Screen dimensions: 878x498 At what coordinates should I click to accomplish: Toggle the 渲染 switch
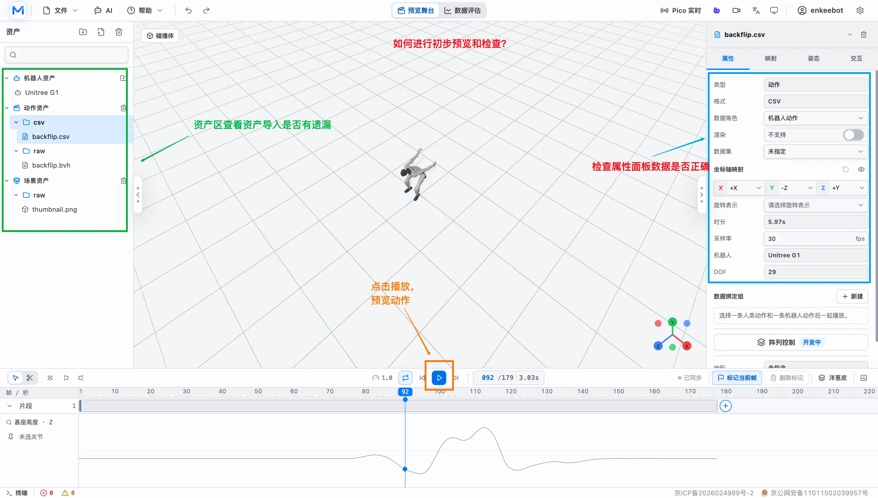[853, 135]
